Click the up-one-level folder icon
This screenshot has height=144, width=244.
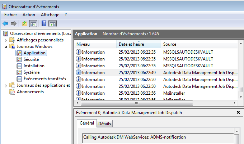[24, 24]
